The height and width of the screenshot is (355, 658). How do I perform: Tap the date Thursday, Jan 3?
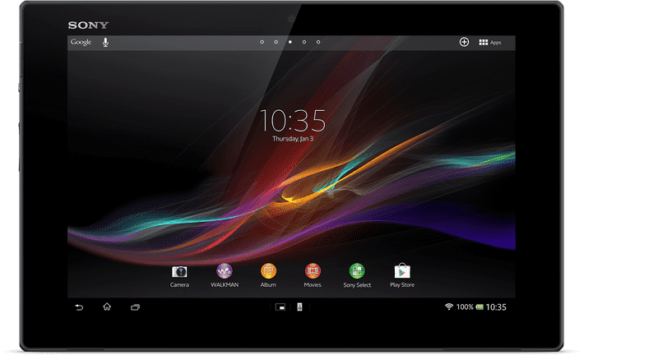293,139
